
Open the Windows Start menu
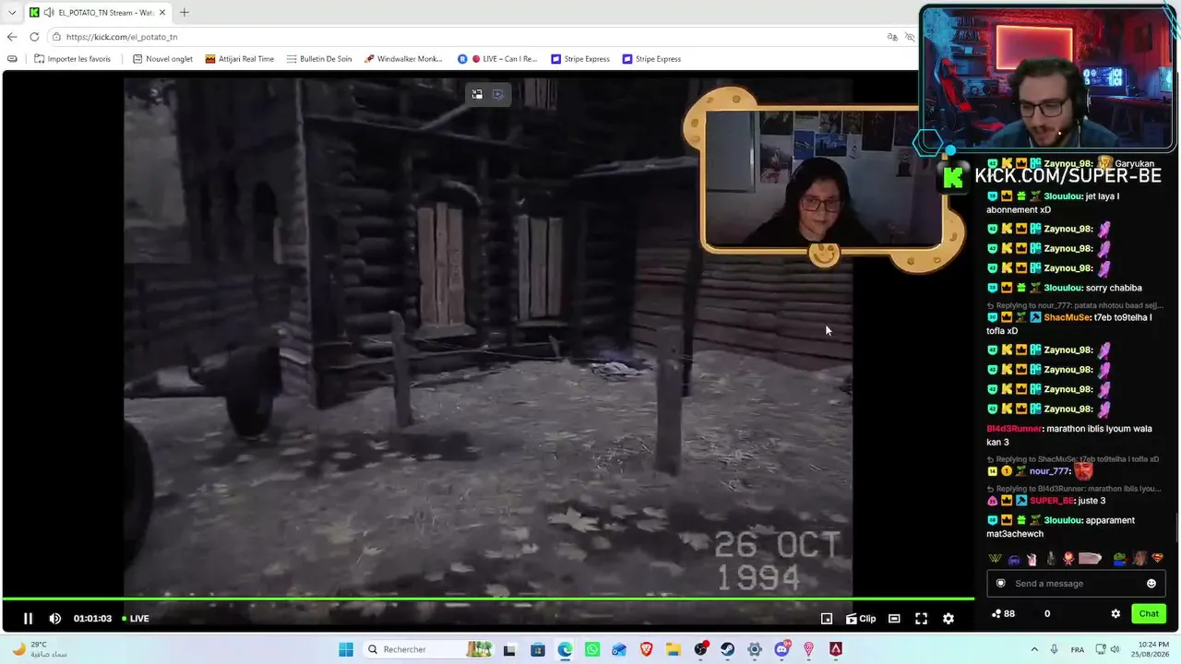click(346, 649)
